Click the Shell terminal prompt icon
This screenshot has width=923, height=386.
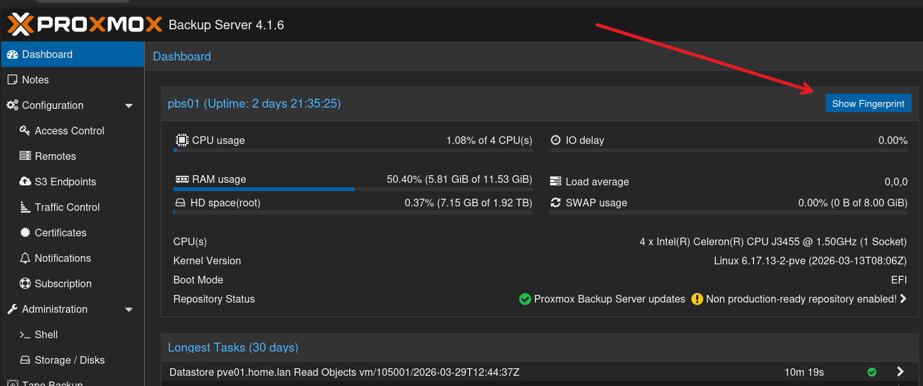tap(25, 334)
